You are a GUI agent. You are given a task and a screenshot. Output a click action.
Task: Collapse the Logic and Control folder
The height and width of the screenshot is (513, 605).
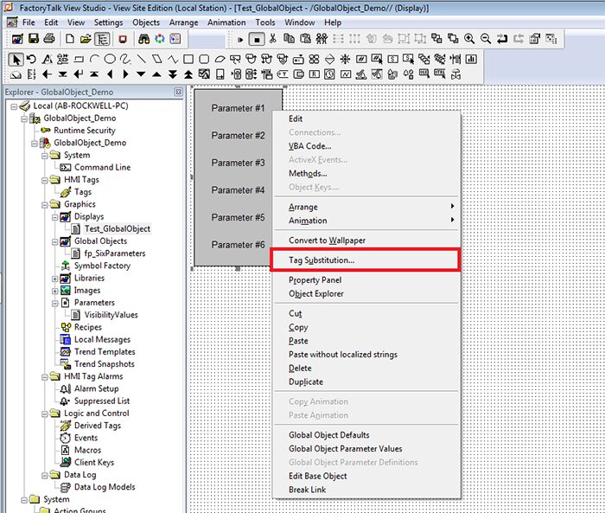point(45,414)
